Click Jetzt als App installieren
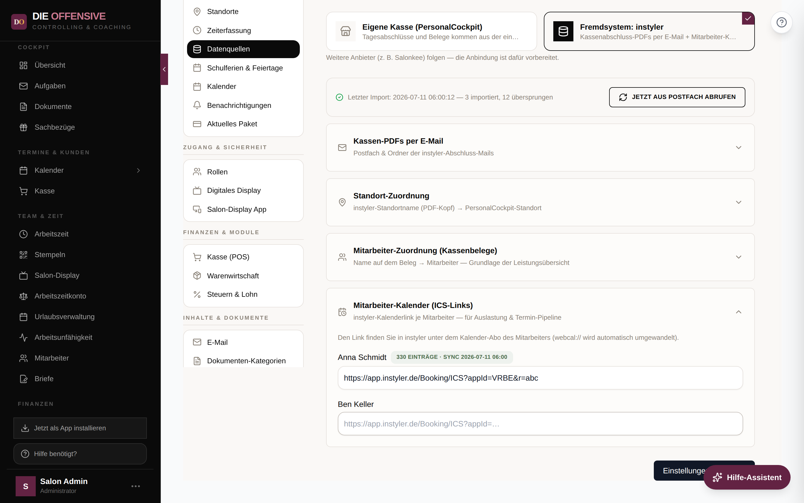The width and height of the screenshot is (804, 503). pos(80,428)
